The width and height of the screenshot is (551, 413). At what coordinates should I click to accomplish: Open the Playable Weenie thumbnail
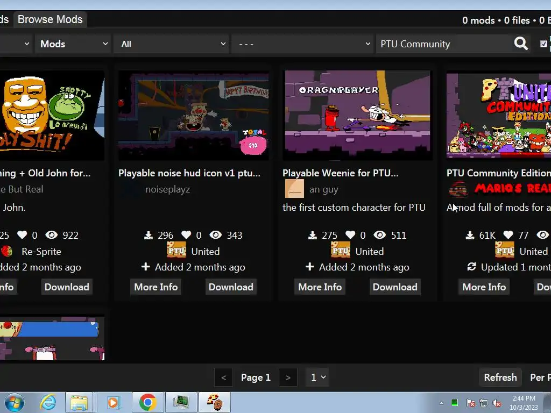point(357,115)
